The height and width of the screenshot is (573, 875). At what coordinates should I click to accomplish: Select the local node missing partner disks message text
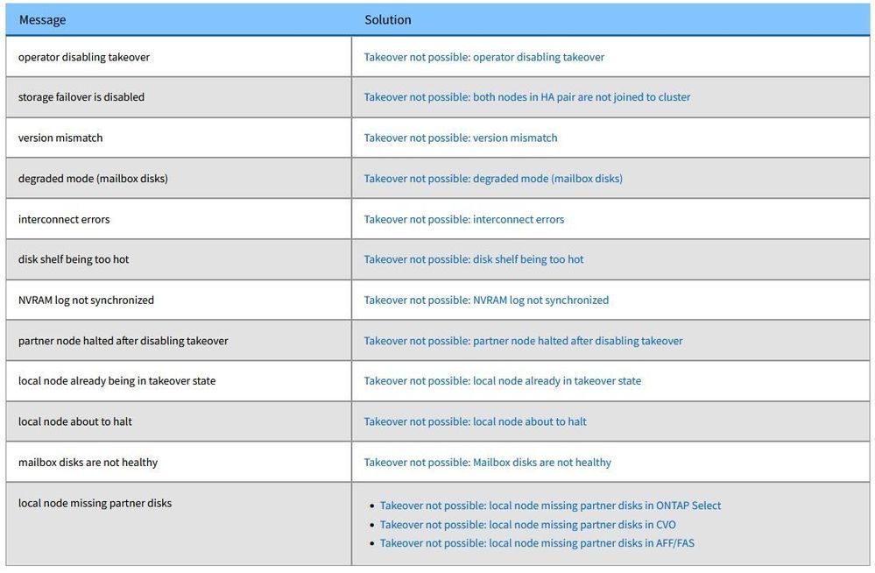[95, 503]
